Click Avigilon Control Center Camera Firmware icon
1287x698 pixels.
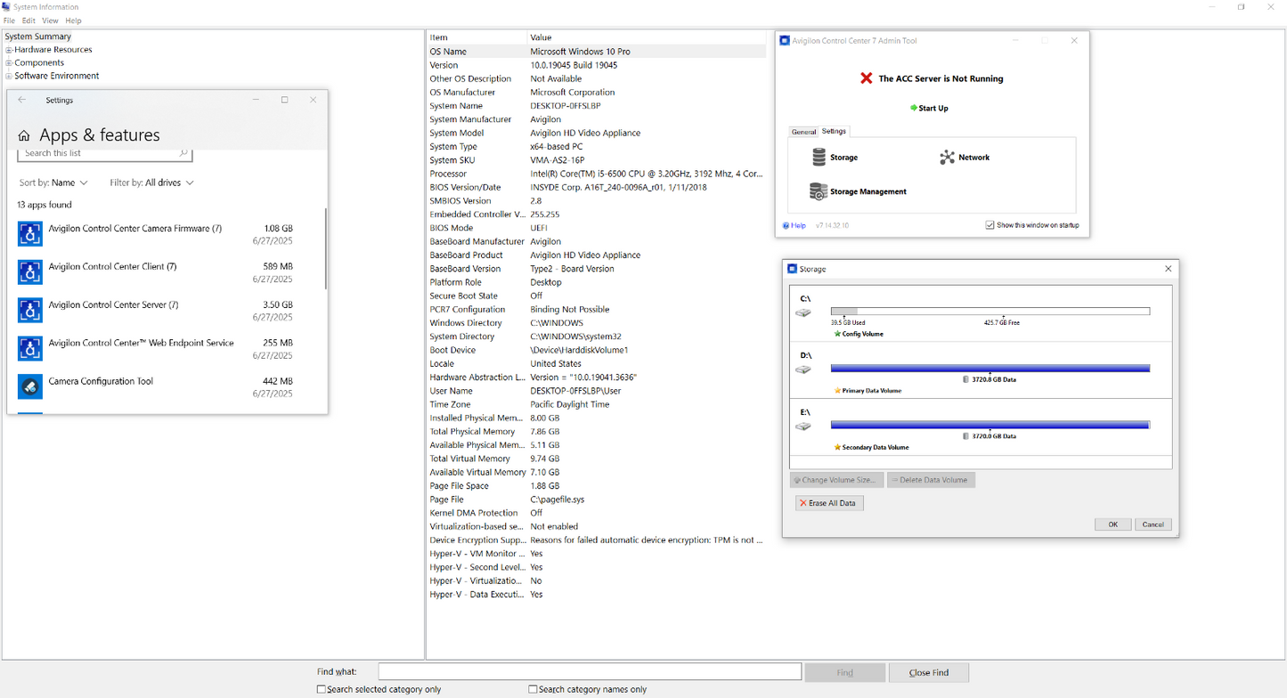(x=30, y=234)
